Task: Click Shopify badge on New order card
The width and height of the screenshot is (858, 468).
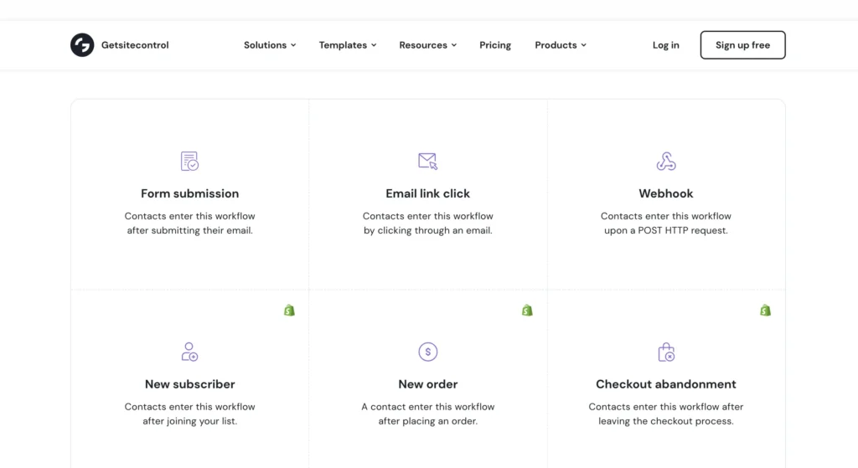Action: (x=527, y=310)
